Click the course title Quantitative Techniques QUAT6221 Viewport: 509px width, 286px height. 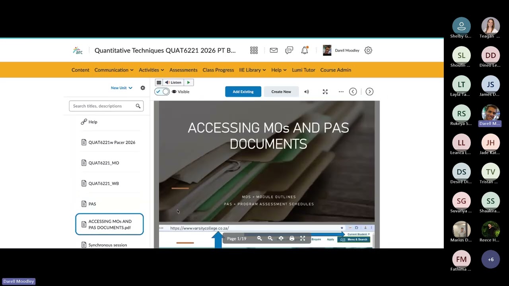click(x=165, y=50)
